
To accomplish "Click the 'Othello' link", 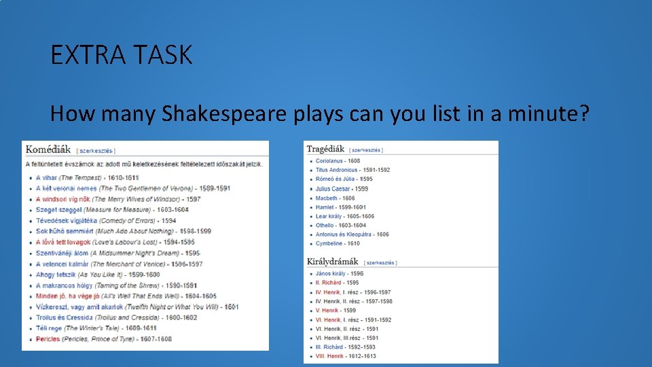I will point(325,225).
